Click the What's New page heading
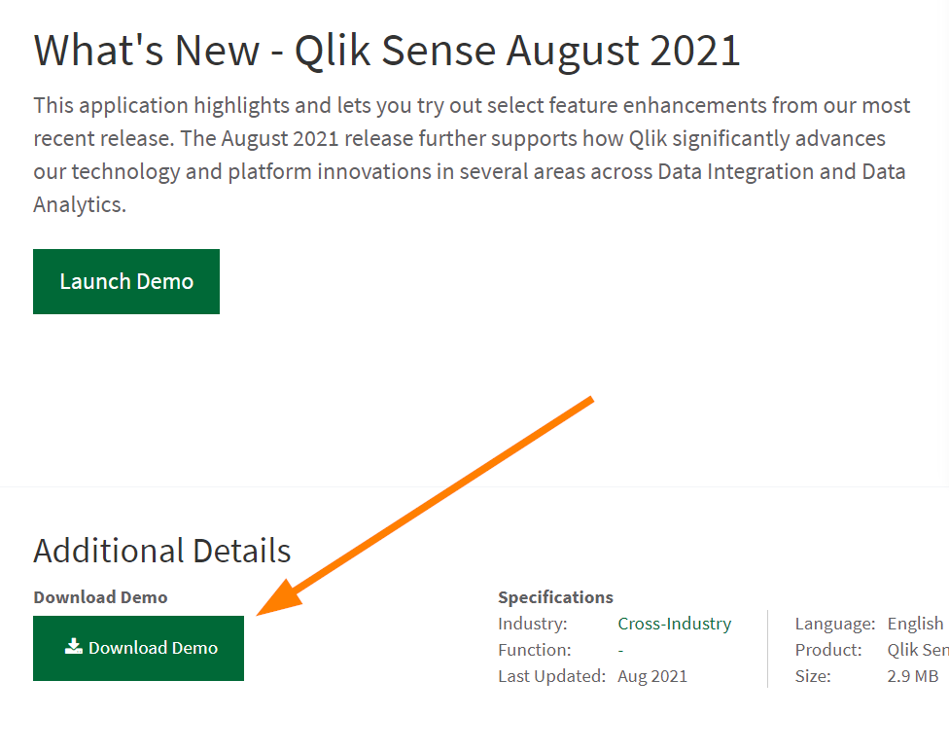 tap(386, 50)
